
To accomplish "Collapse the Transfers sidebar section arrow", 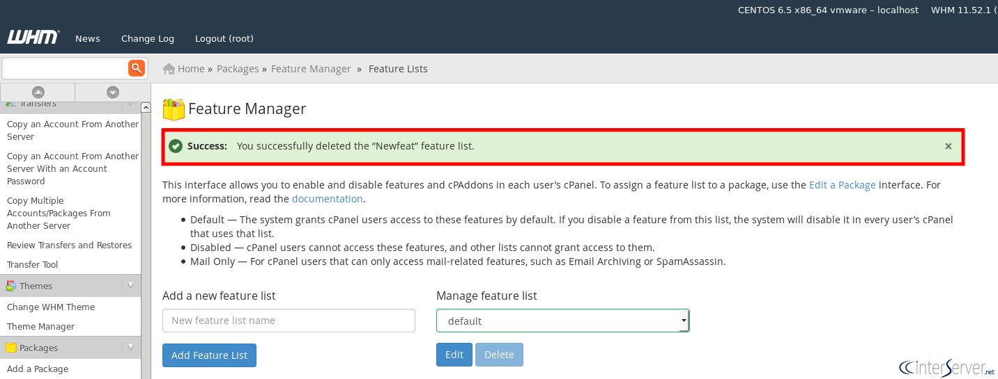I will point(130,104).
